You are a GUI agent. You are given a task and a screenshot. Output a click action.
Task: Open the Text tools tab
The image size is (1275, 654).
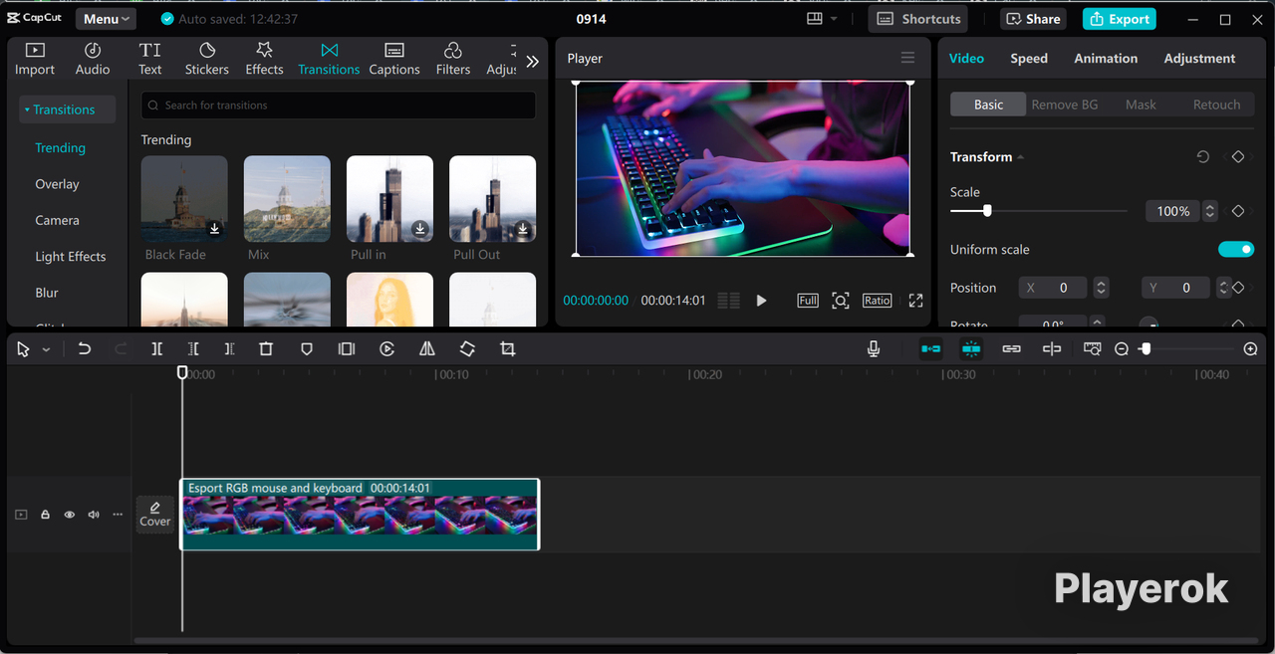(149, 59)
